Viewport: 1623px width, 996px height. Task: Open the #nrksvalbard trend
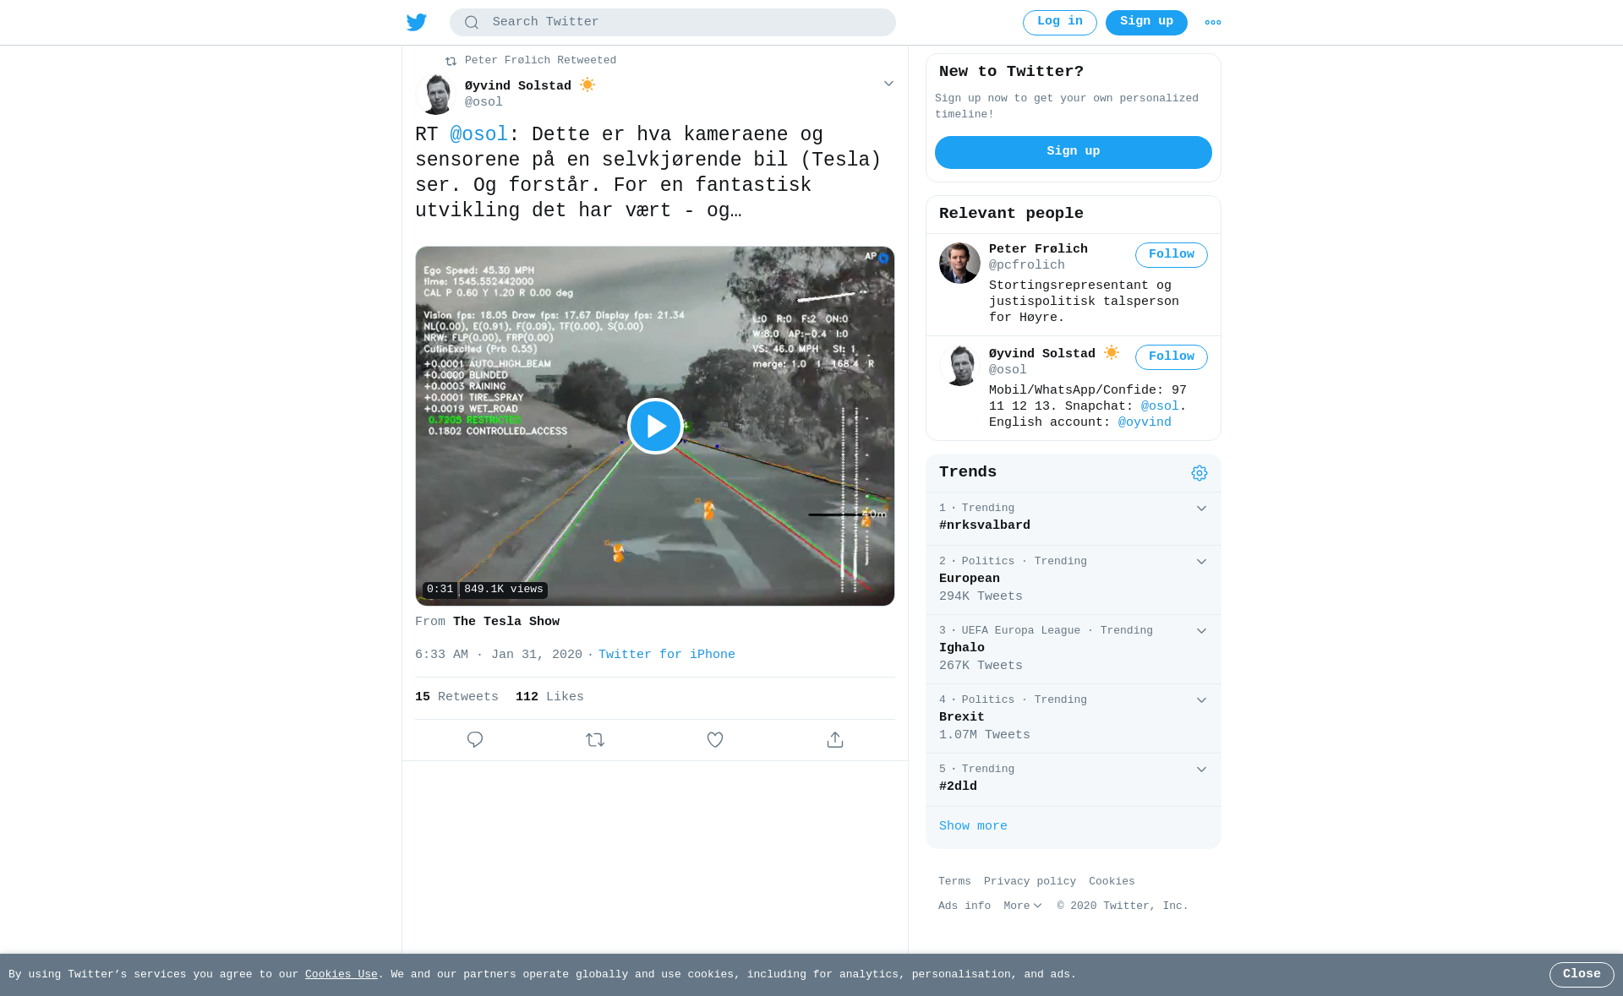click(x=985, y=525)
